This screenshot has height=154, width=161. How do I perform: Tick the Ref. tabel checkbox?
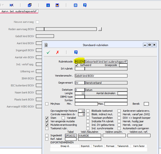point(47,139)
